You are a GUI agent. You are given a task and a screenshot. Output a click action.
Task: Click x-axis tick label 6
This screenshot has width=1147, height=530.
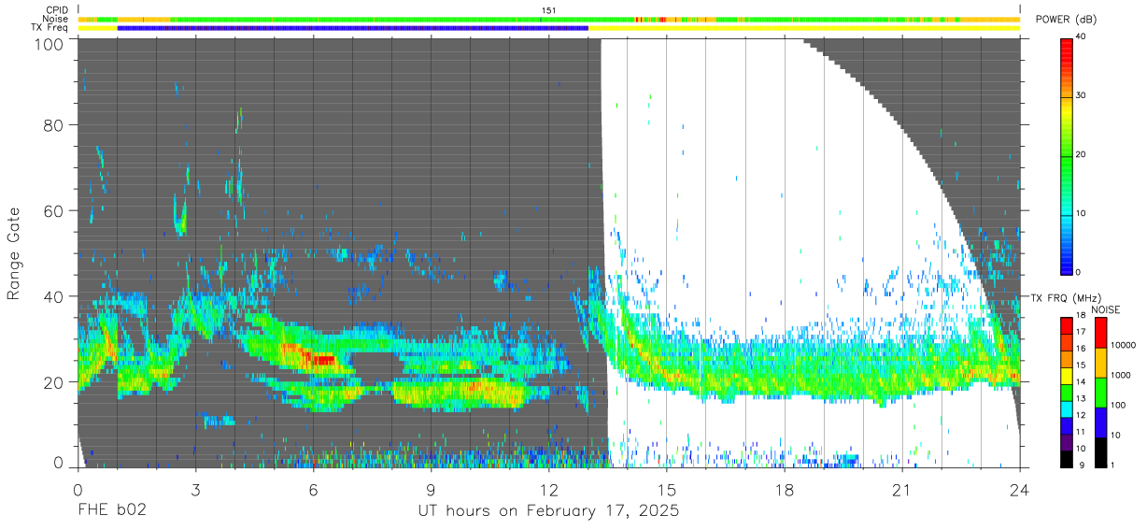[x=313, y=489]
